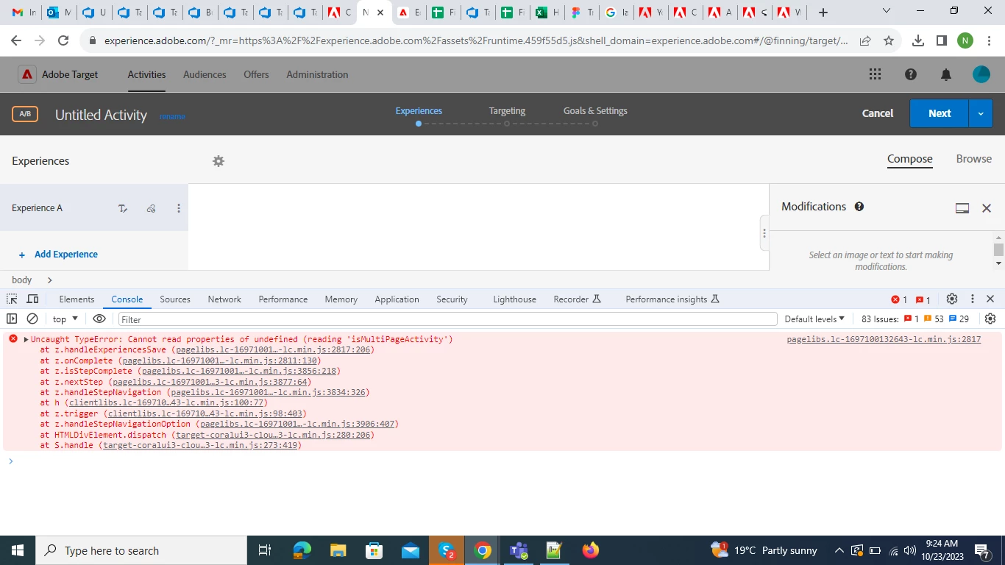
Task: Toggle Chrome side panel
Action: (x=942, y=41)
